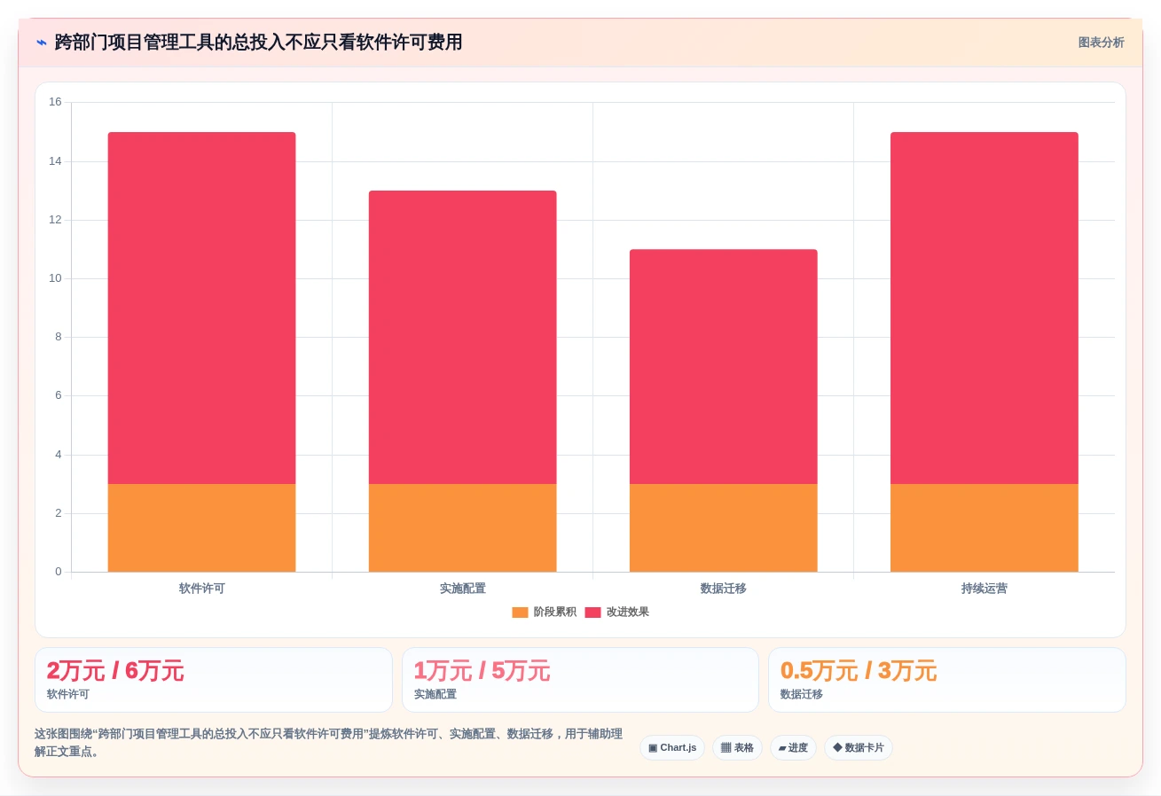Click the description text beginning 这张图围绕
Viewport: 1161px width, 796px height.
point(328,743)
